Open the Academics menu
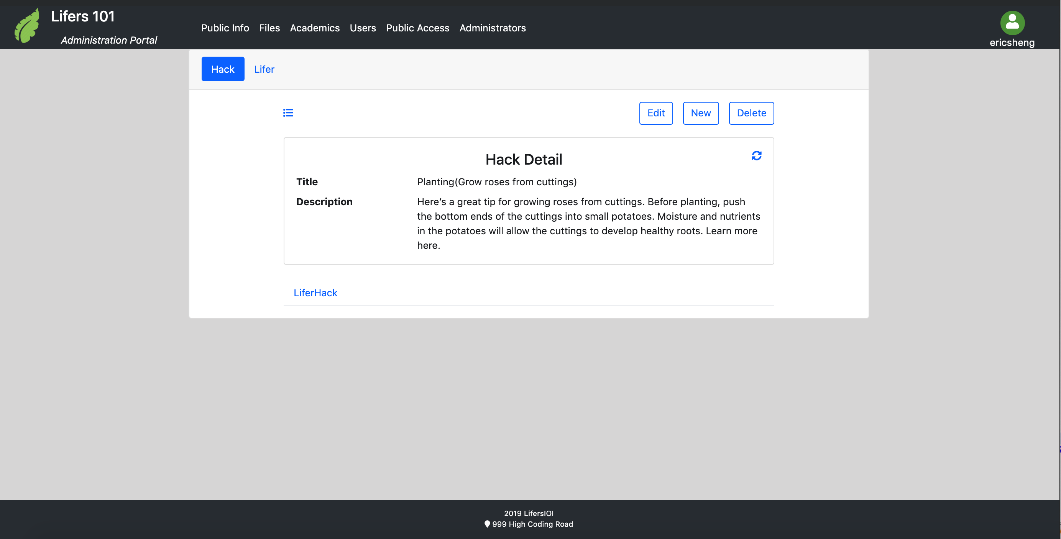Viewport: 1061px width, 539px height. [315, 28]
